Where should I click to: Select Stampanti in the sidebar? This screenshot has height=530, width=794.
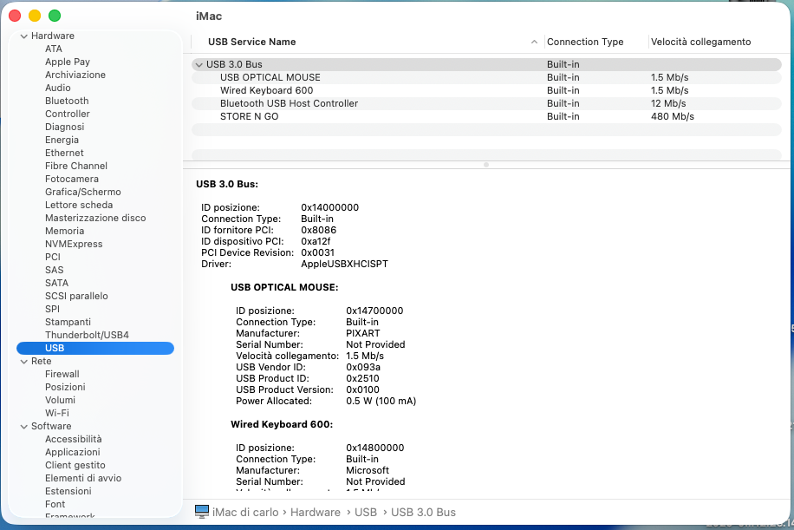click(x=68, y=323)
